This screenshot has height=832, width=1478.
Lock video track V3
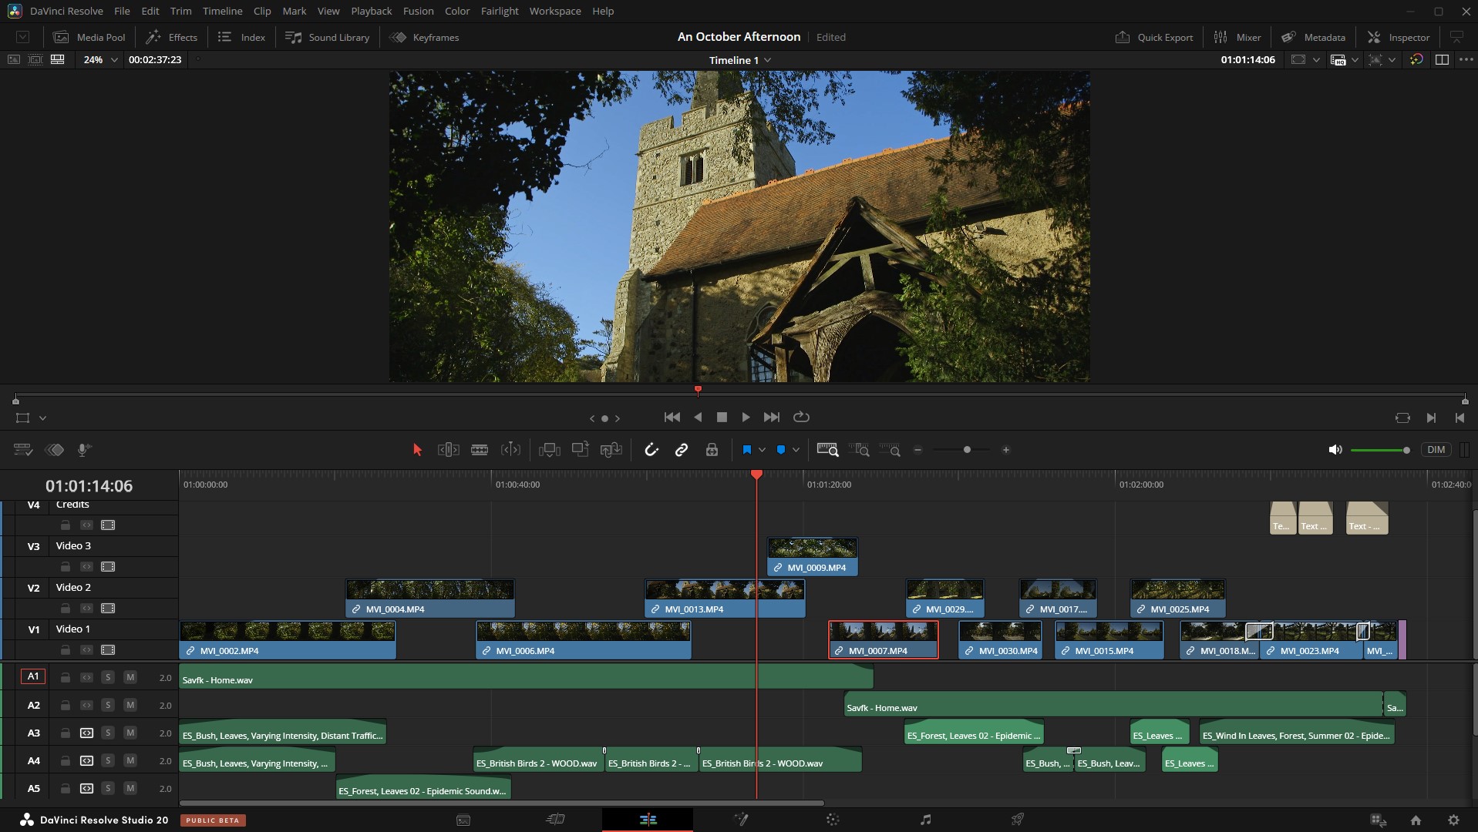tap(66, 566)
